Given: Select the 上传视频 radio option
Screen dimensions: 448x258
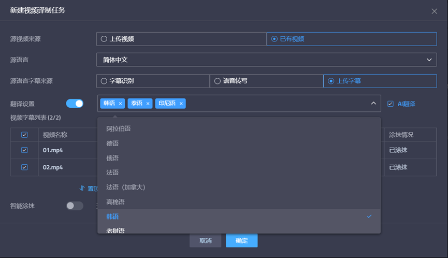Looking at the screenshot, I should (104, 39).
